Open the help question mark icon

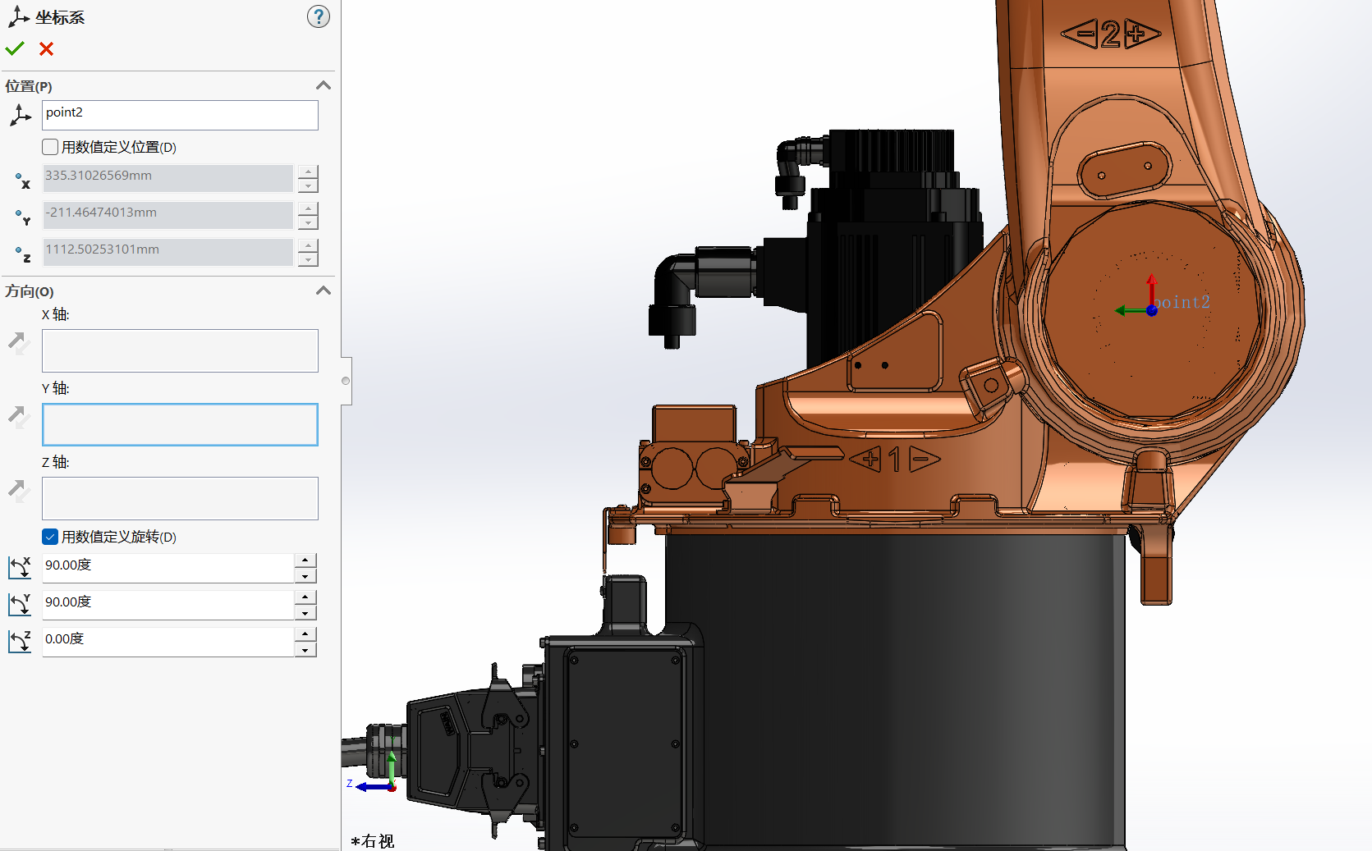coord(319,16)
